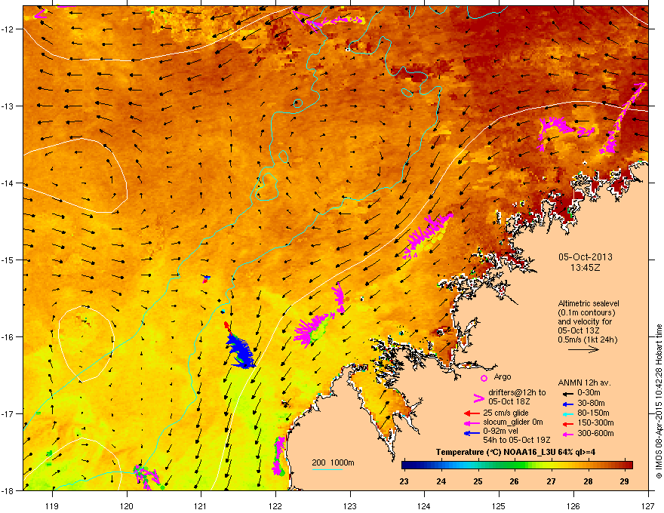
Task: Click the '54h to 05-Oct 19Z' legend text
Action: [517, 440]
